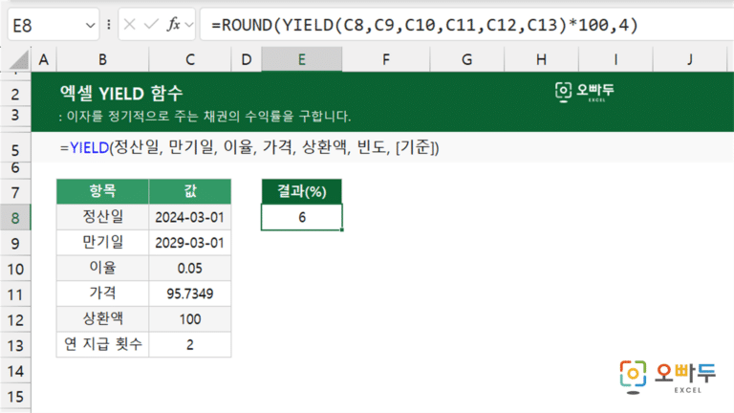Click the Select All corner triangle
Screen dimensions: 734x413
[x=19, y=60]
